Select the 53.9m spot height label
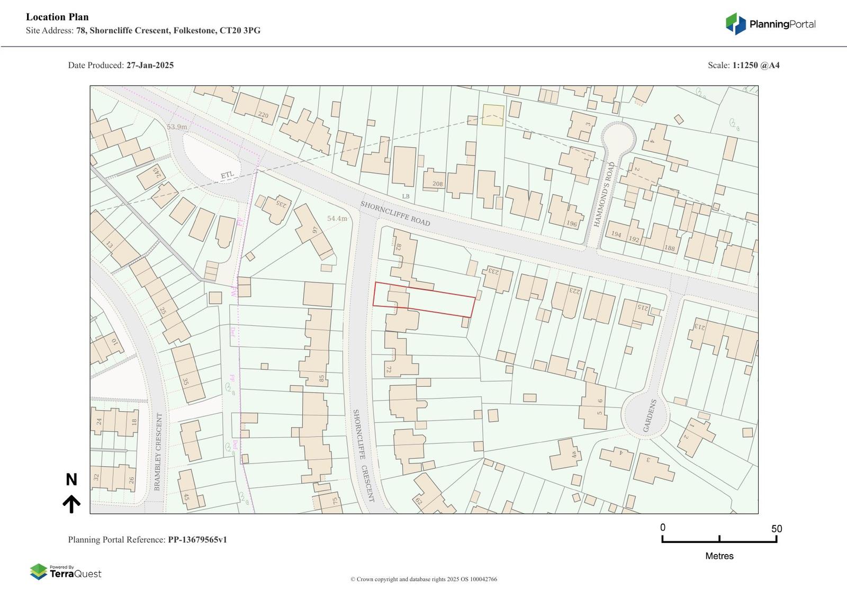847x599 pixels. [177, 127]
